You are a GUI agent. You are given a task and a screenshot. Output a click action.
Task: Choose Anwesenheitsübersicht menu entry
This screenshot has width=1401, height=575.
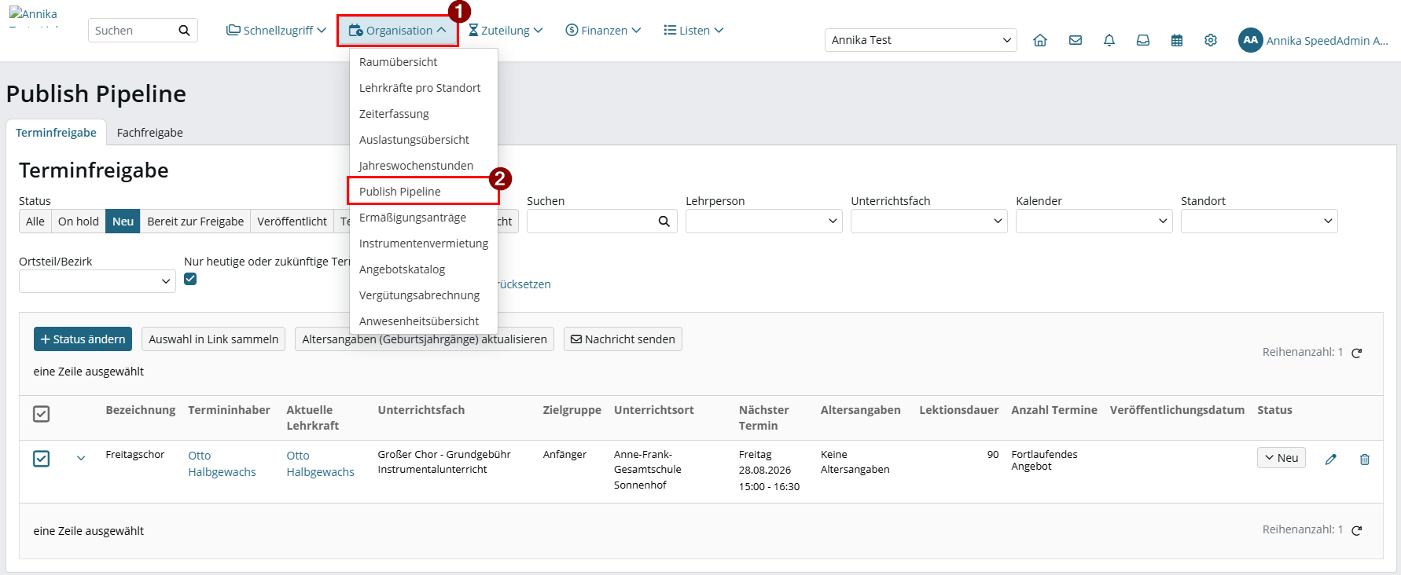click(424, 321)
